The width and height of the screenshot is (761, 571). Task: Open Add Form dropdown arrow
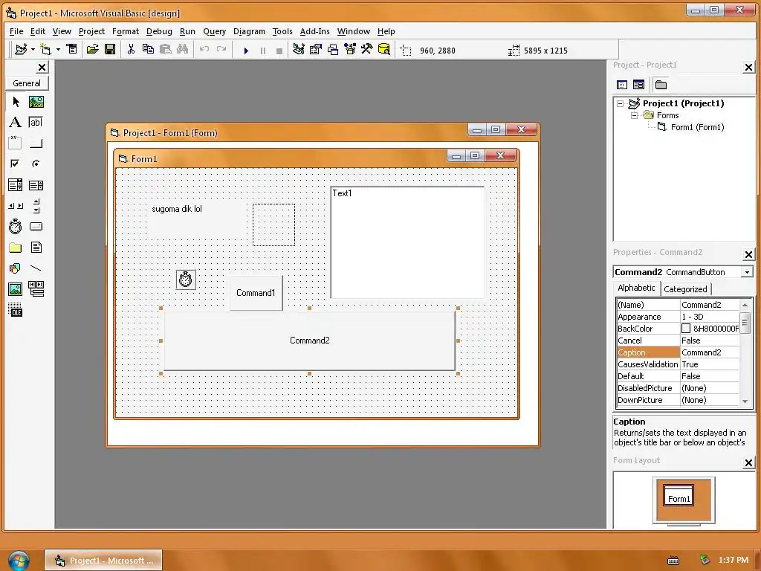point(58,50)
